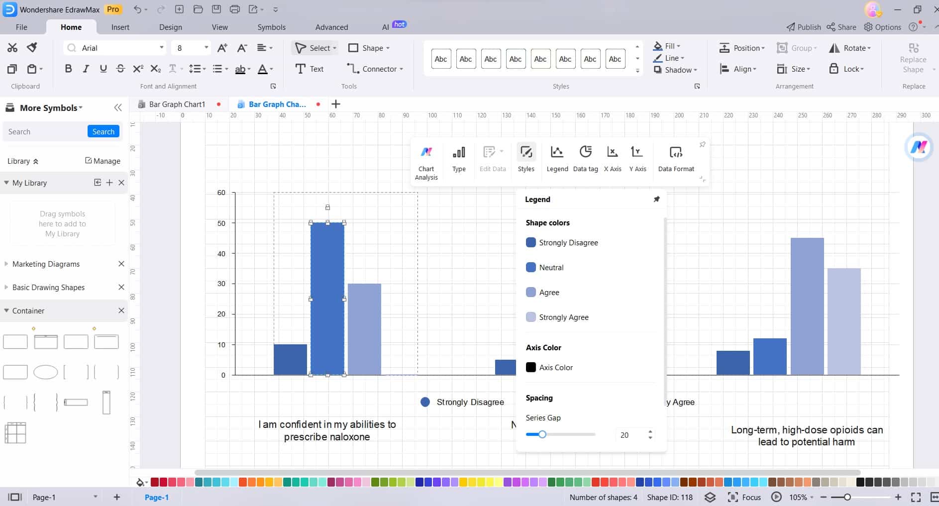
Task: Open the Data tag settings
Action: coord(585,159)
